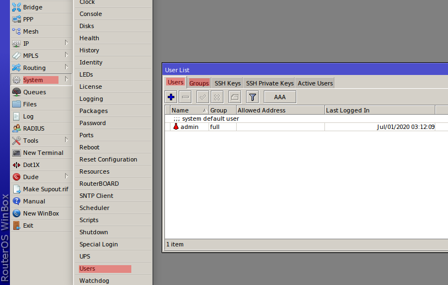Enable user with checkmark button

(203, 97)
